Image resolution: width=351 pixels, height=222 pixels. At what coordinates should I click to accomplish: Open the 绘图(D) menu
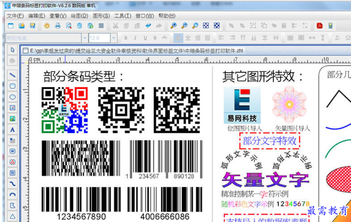coord(79,16)
